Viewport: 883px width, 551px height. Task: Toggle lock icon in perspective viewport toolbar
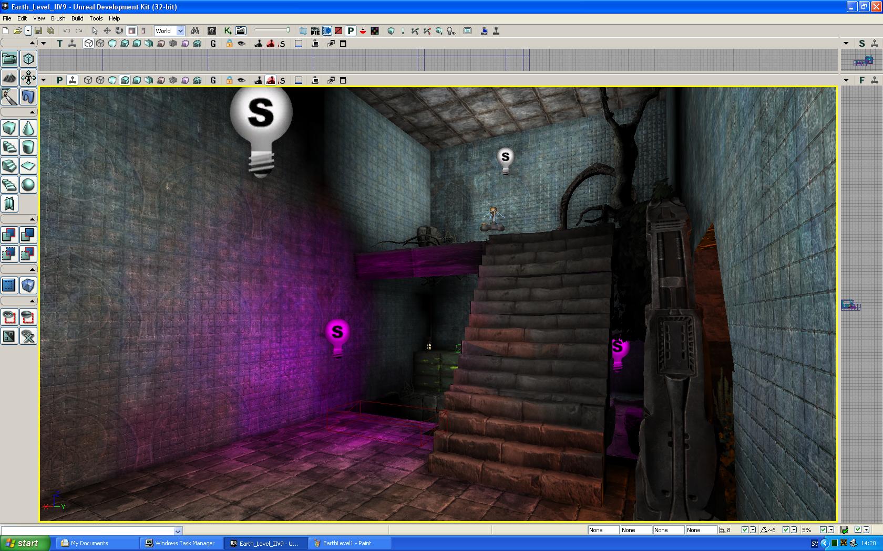[x=229, y=80]
